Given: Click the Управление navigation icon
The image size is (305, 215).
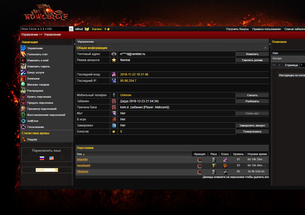Looking at the screenshot, I should (23, 48).
